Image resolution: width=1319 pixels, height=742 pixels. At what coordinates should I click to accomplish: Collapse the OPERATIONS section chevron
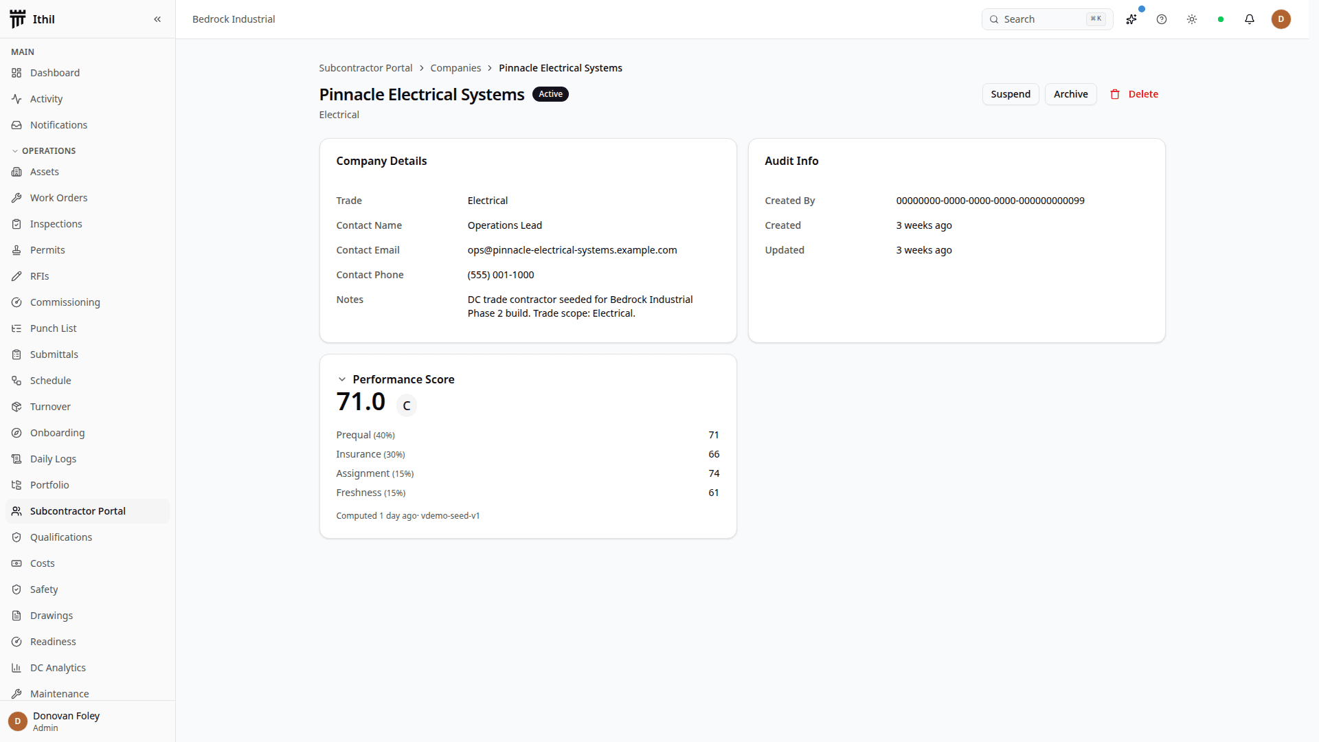click(15, 151)
